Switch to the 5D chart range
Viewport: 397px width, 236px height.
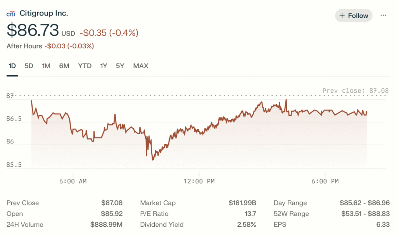[x=29, y=66]
